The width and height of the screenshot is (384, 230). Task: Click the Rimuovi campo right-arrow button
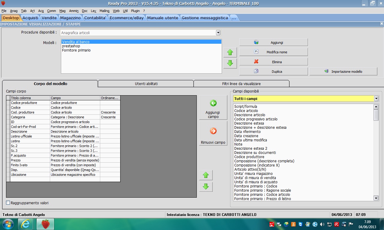click(x=213, y=133)
